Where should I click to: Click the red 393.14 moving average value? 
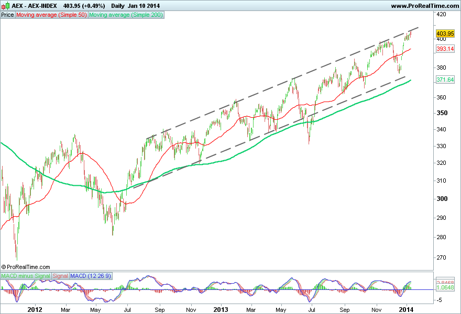(445, 49)
